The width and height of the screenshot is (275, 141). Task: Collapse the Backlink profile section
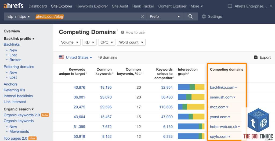coord(19,39)
